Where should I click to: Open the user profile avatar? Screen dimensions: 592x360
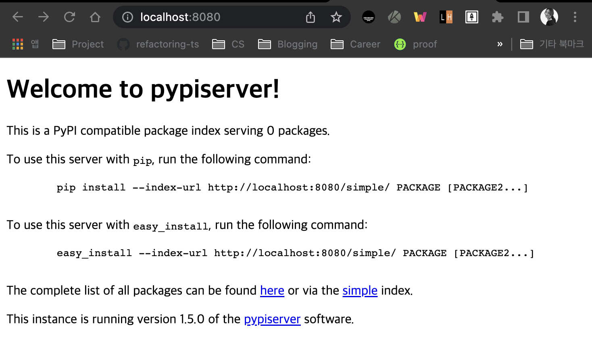[x=549, y=17]
